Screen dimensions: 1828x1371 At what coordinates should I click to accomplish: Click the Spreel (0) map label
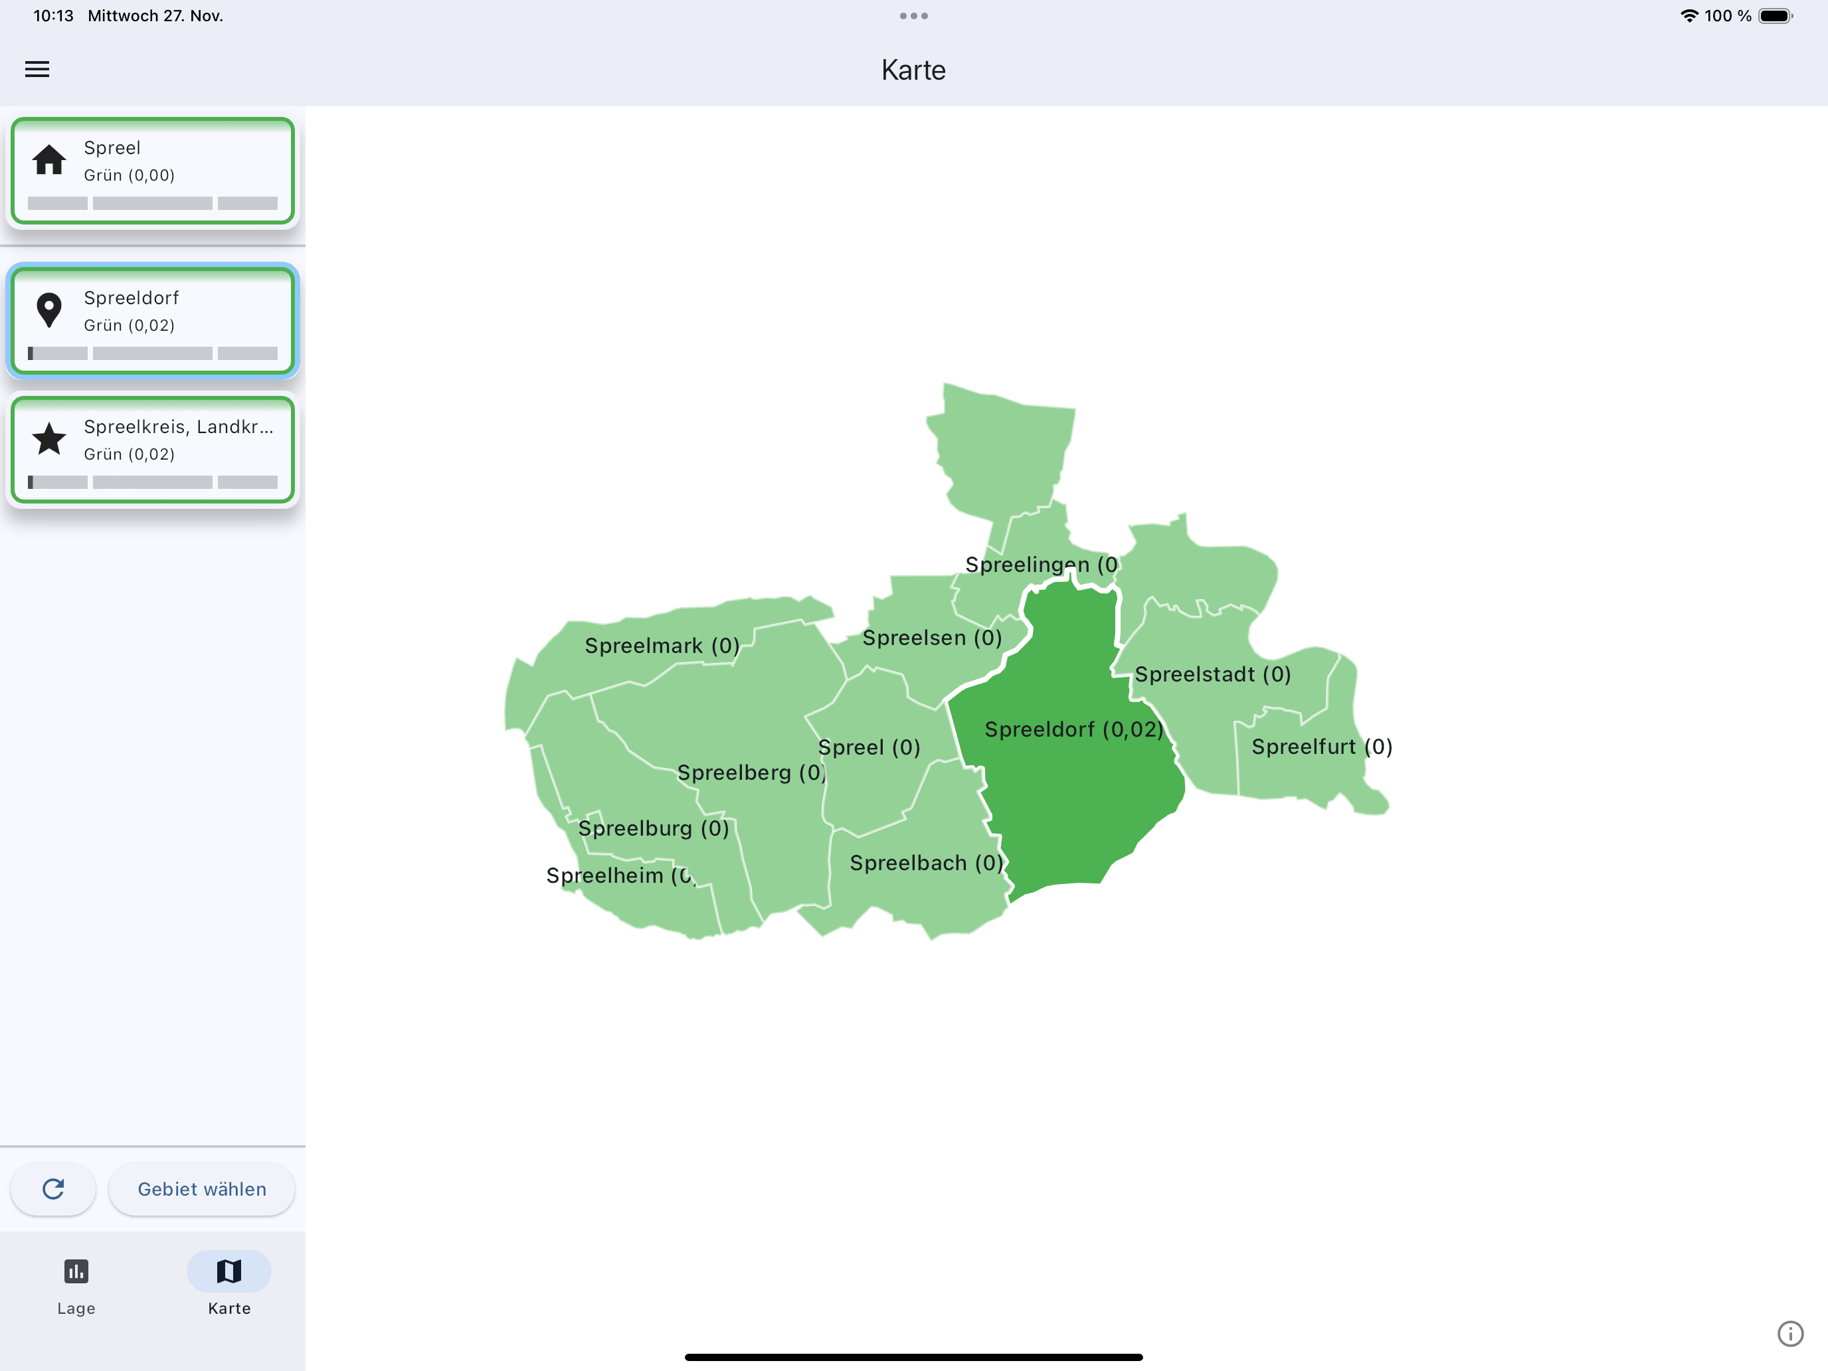click(869, 747)
